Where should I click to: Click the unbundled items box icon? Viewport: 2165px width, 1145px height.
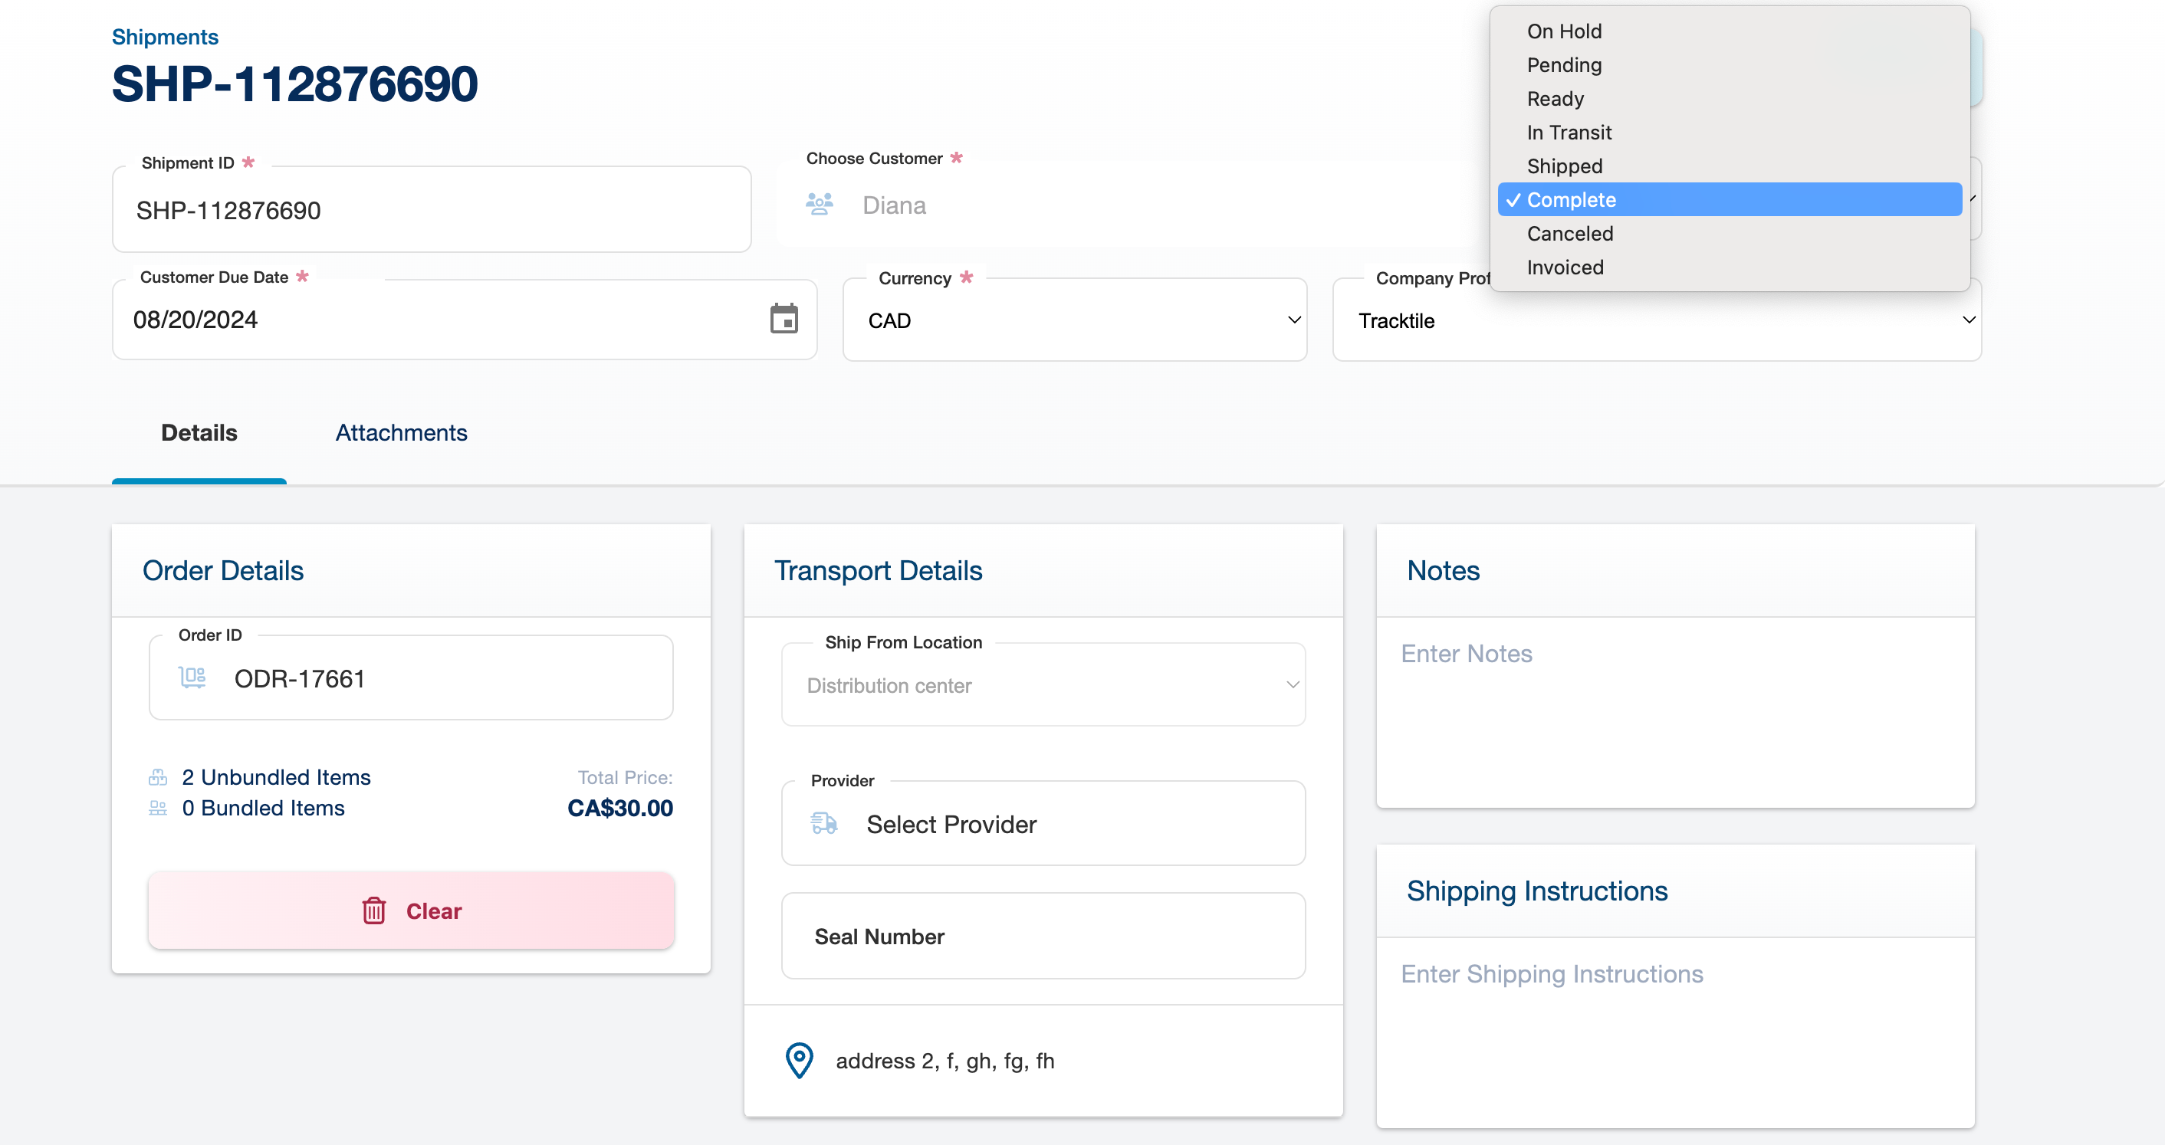158,777
